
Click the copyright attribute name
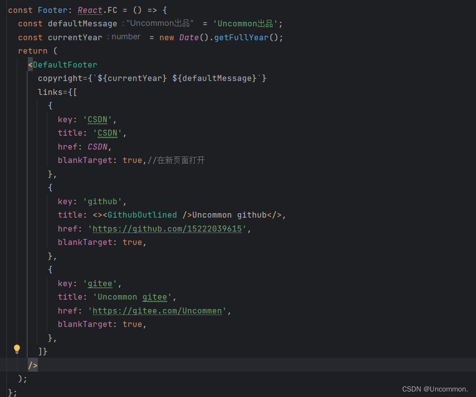click(x=60, y=79)
